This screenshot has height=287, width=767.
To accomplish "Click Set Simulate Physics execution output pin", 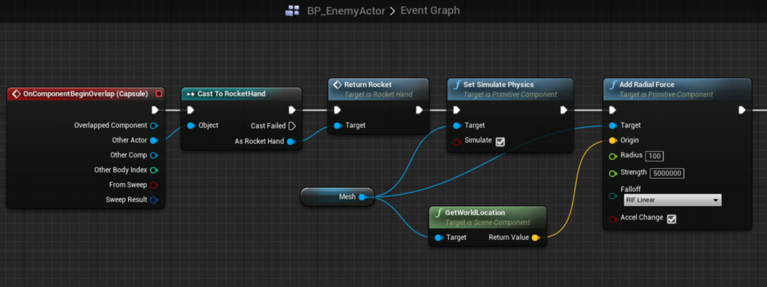I will pyautogui.click(x=563, y=110).
